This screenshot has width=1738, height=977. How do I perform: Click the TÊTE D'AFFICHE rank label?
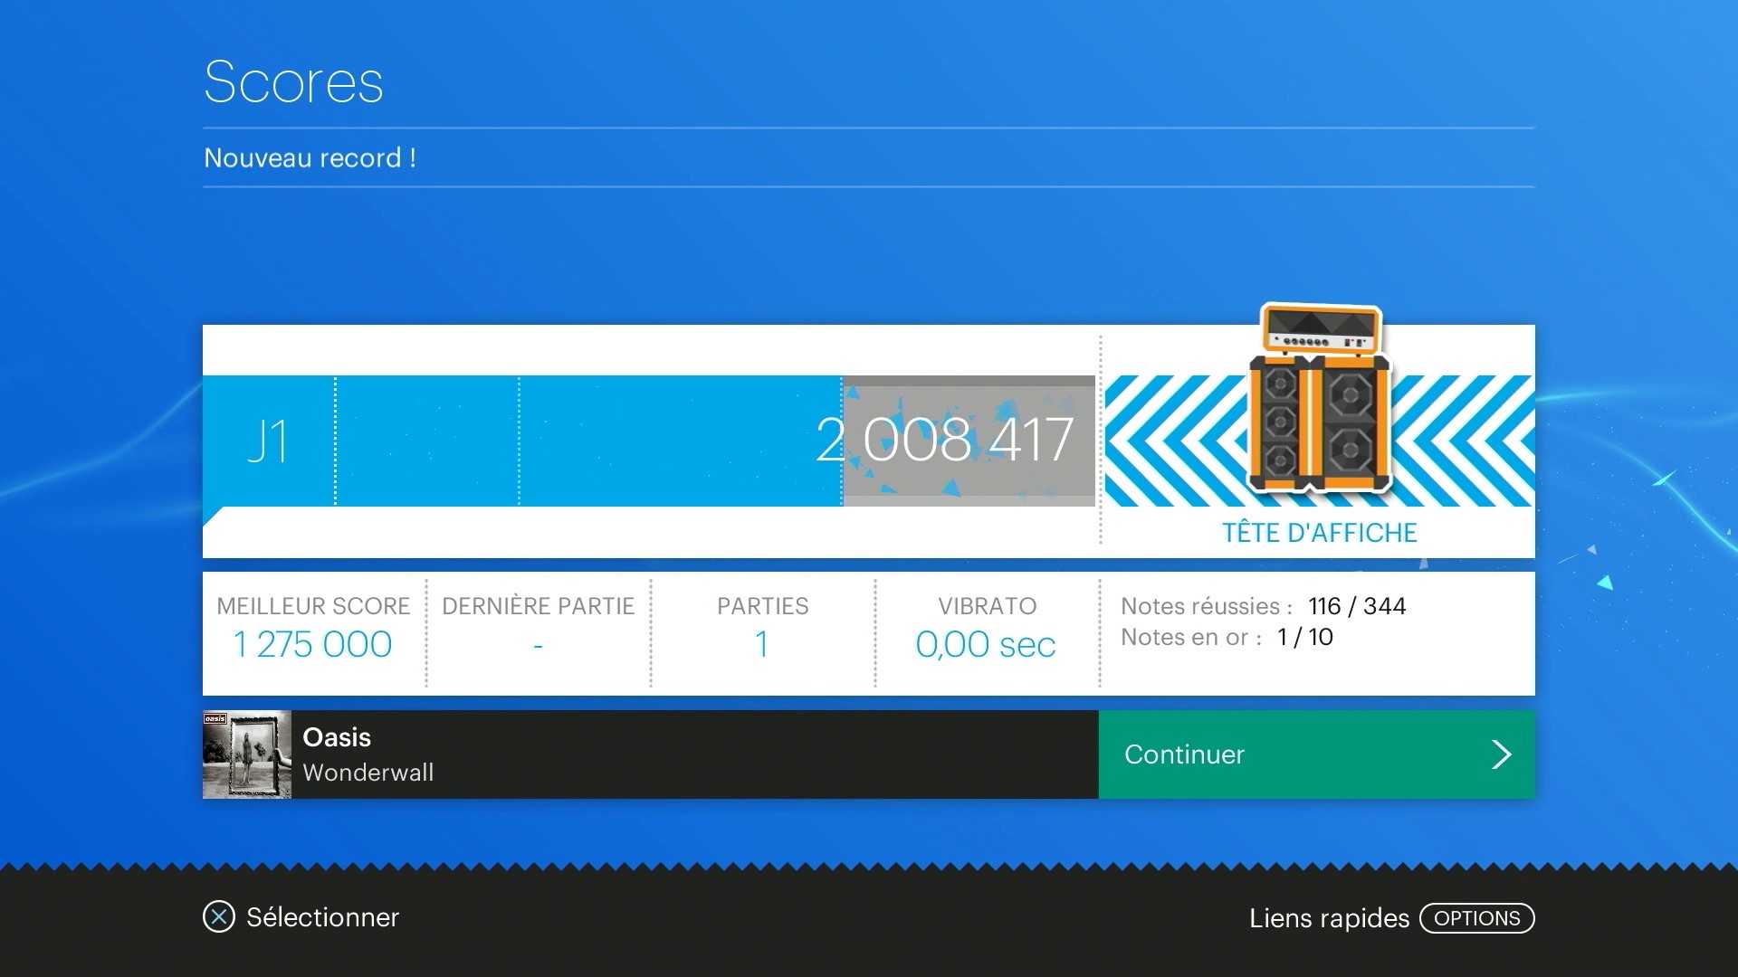(x=1319, y=533)
